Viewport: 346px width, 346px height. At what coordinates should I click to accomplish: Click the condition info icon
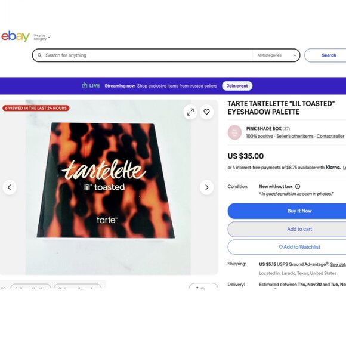tap(298, 187)
